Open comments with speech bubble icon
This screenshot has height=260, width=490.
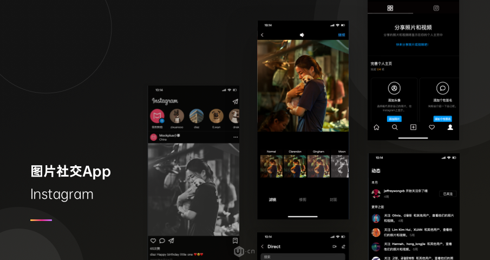(x=162, y=240)
